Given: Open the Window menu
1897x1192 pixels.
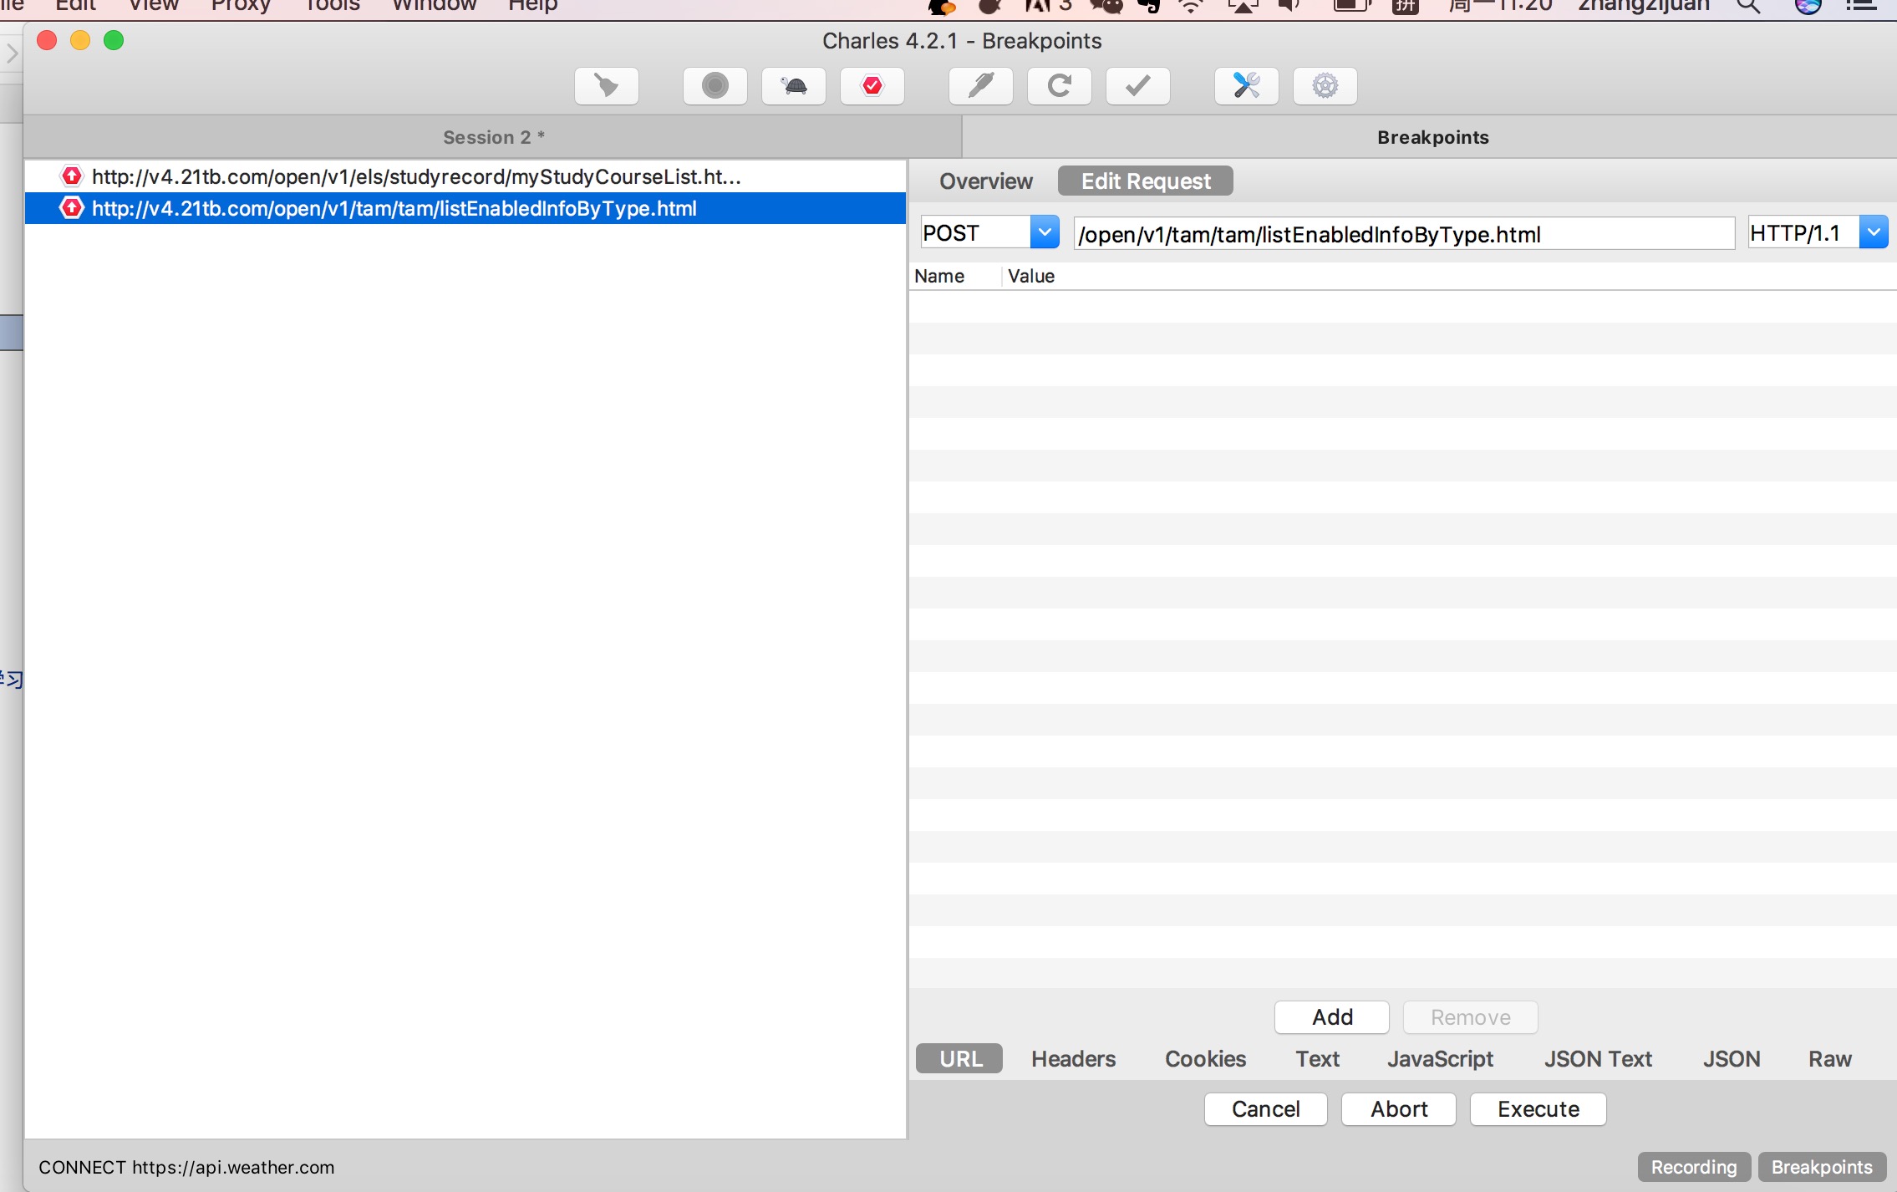Looking at the screenshot, I should click(x=434, y=6).
